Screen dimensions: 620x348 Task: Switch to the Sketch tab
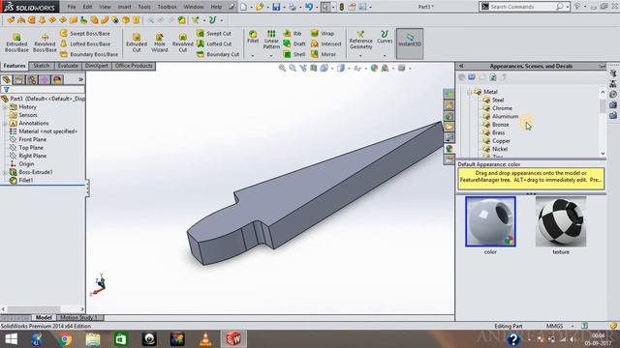pos(41,66)
